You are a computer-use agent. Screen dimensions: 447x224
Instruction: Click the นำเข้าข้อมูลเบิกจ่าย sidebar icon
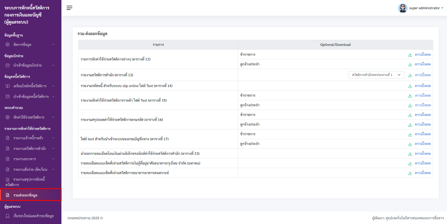[x=8, y=65]
